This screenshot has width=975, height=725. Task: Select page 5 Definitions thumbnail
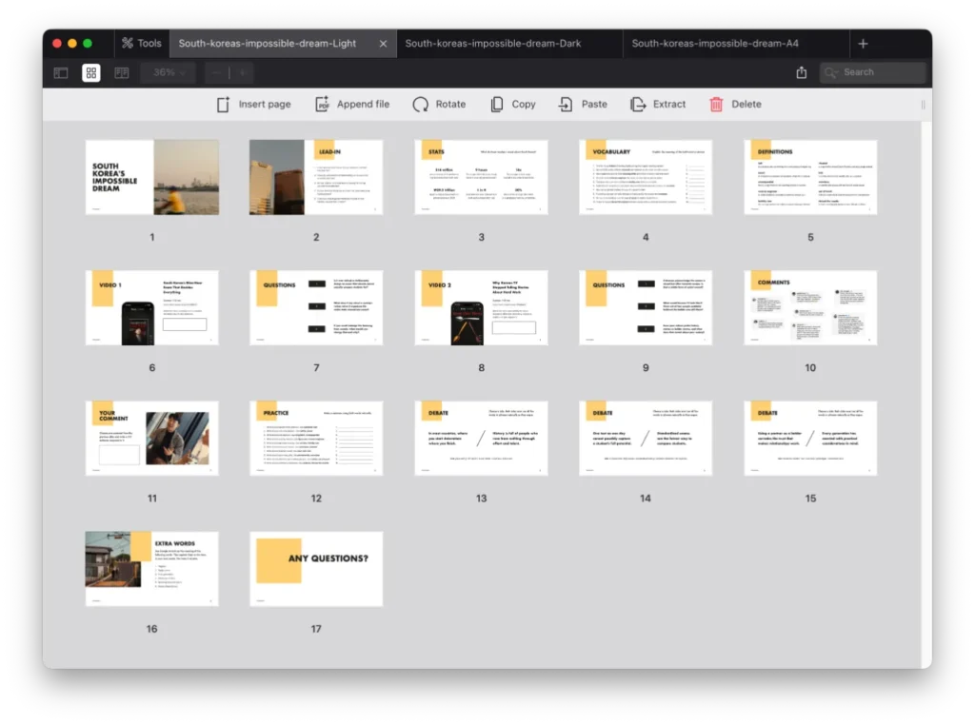[x=810, y=177]
